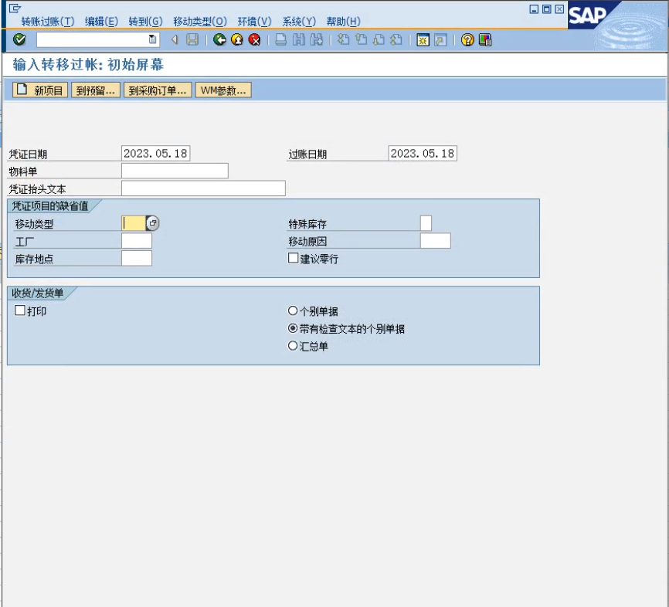The image size is (669, 607).
Task: Click the 工厂 input field
Action: [137, 241]
